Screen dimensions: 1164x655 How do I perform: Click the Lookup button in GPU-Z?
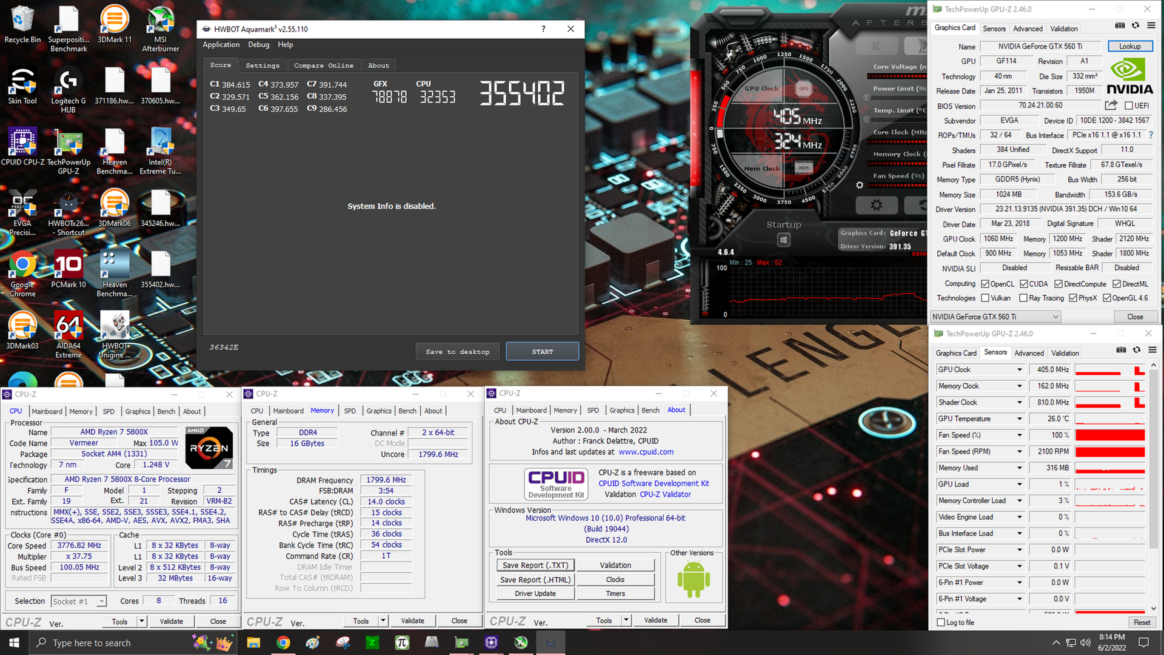(x=1130, y=46)
